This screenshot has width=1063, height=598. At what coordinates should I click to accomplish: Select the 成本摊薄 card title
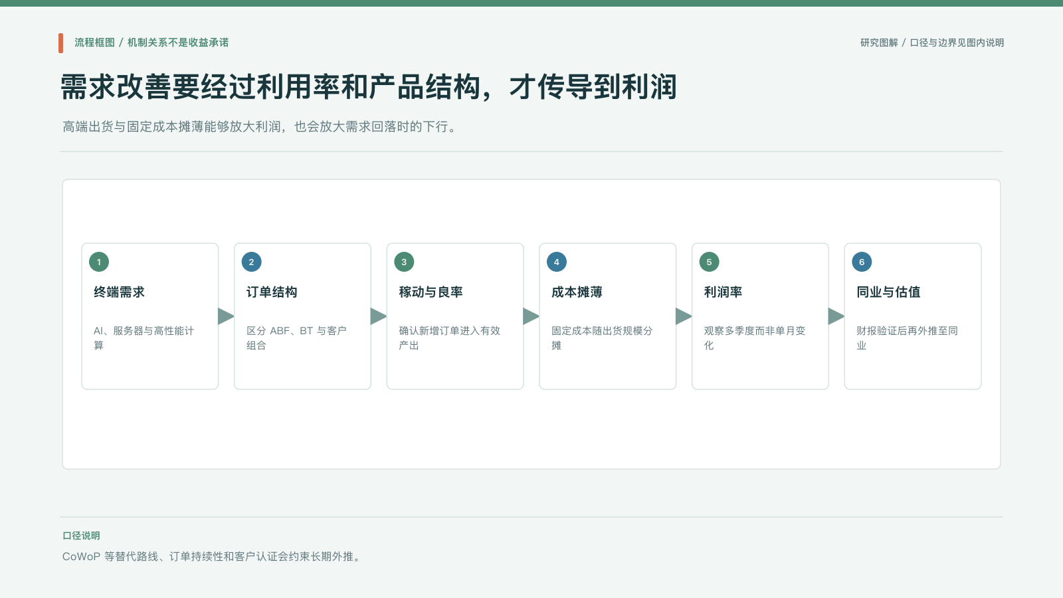click(x=577, y=292)
